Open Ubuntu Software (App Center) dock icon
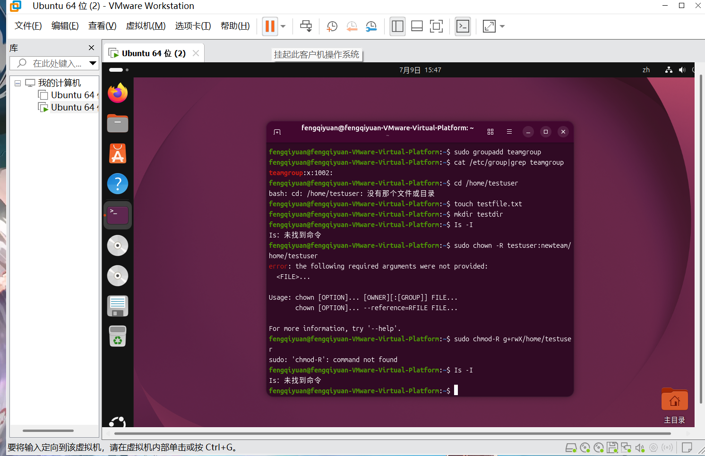This screenshot has height=456, width=705. [118, 153]
